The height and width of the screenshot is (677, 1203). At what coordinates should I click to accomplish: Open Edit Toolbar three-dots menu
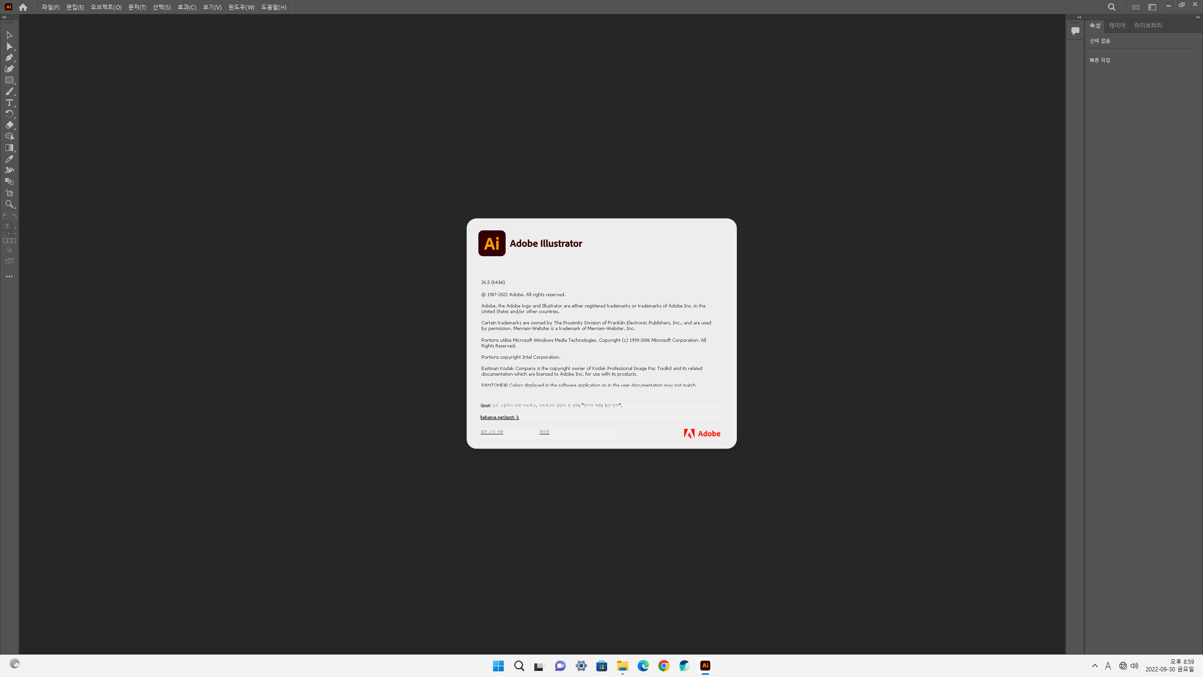coord(9,276)
